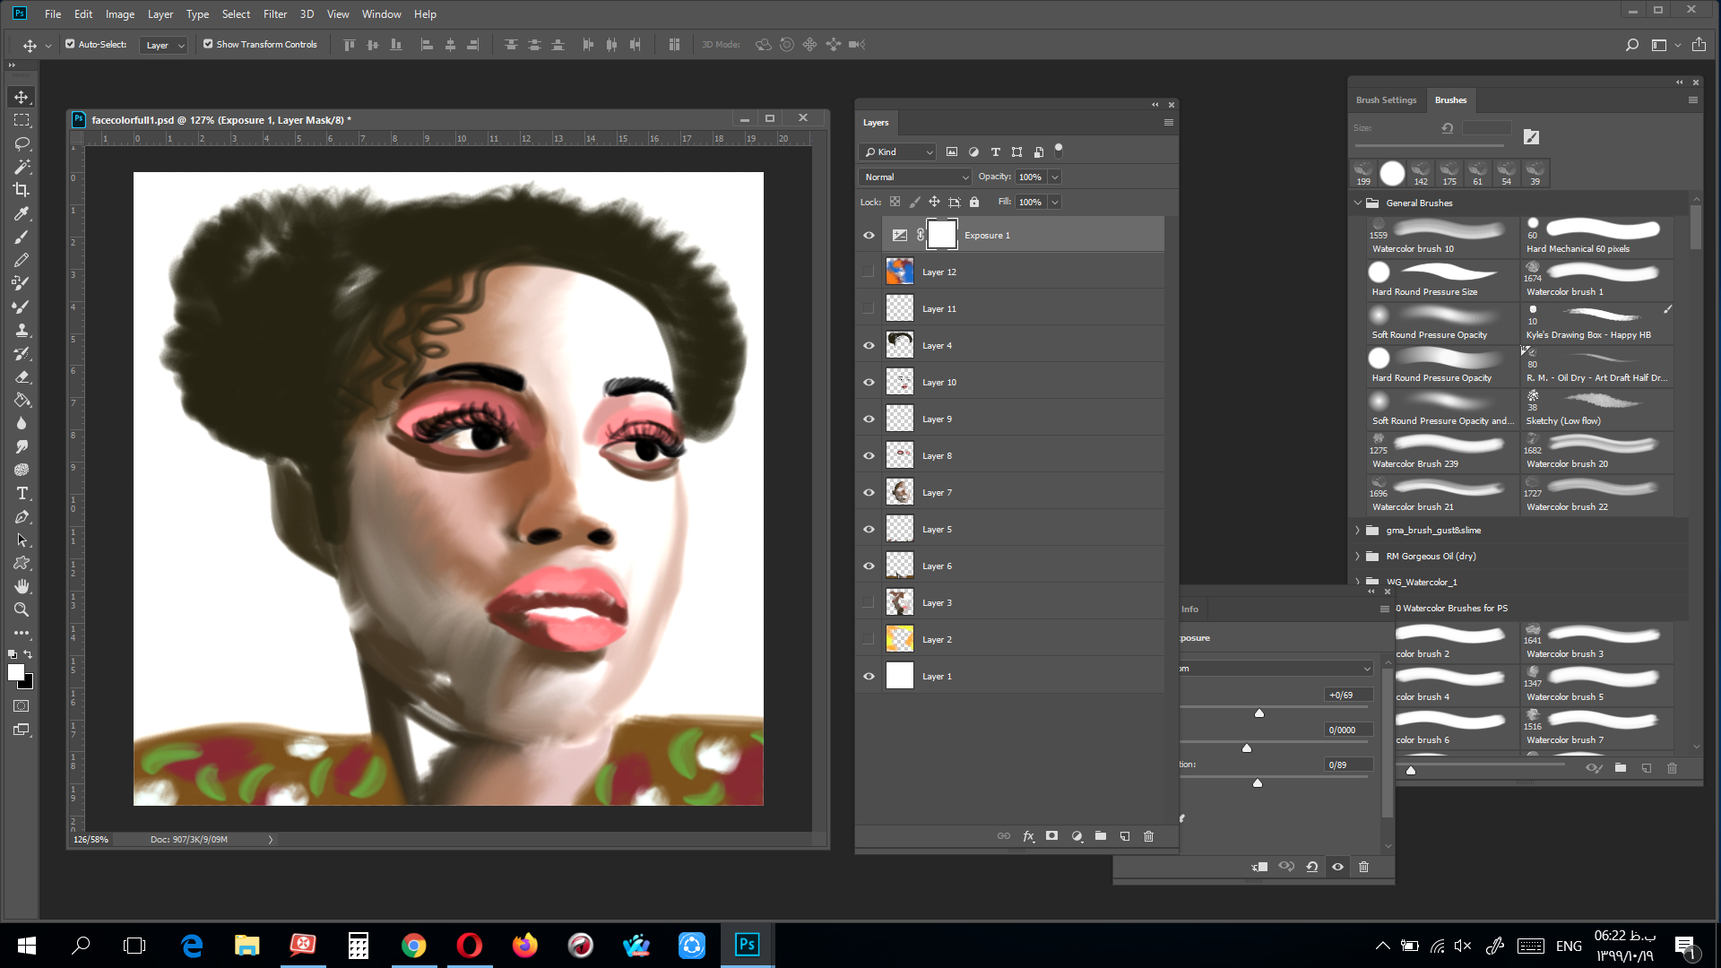Add a layer style via fx icon
1721x968 pixels.
pos(1028,836)
